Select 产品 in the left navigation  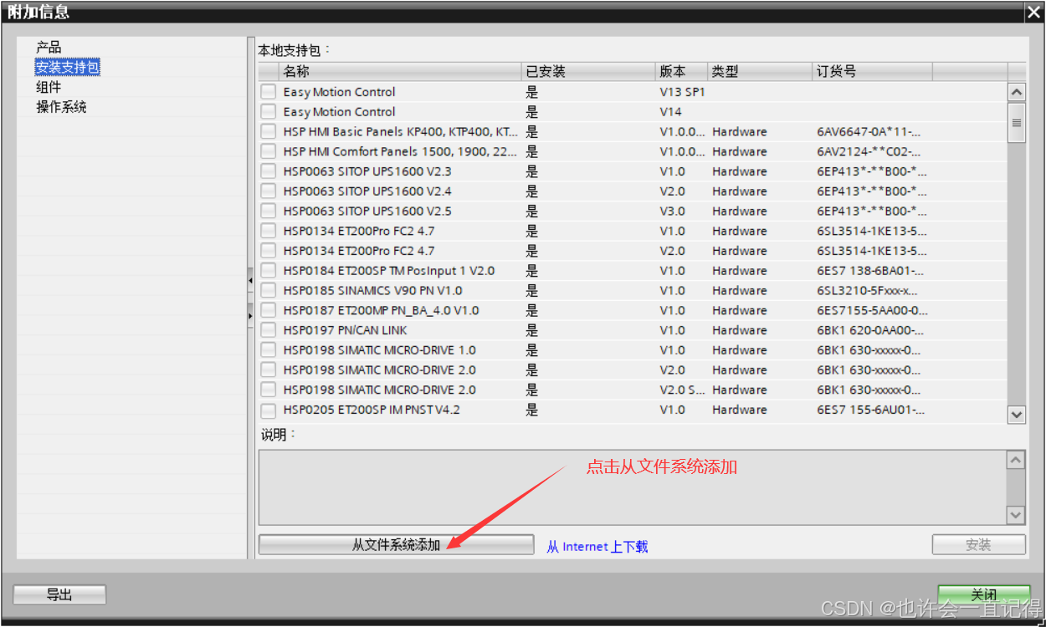click(x=49, y=47)
